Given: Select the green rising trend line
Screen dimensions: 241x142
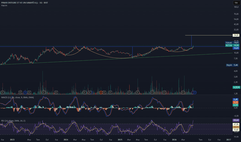Looking at the screenshot, I should 116,59.
